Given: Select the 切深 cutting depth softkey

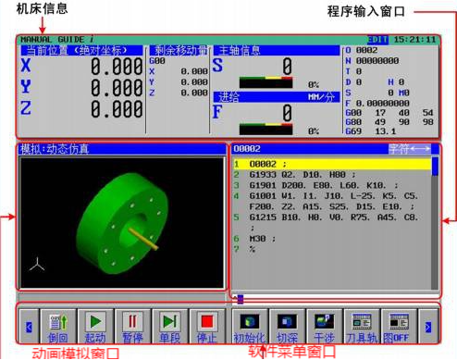Looking at the screenshot, I should click(287, 327).
